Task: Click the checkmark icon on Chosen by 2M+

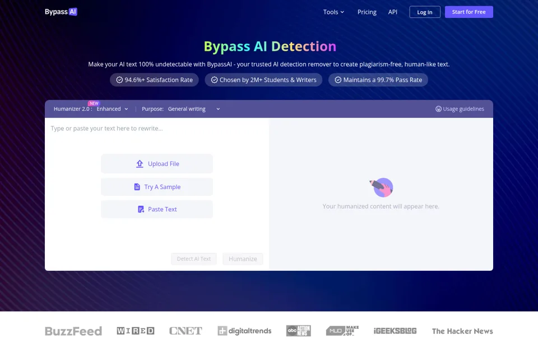Action: 214,80
